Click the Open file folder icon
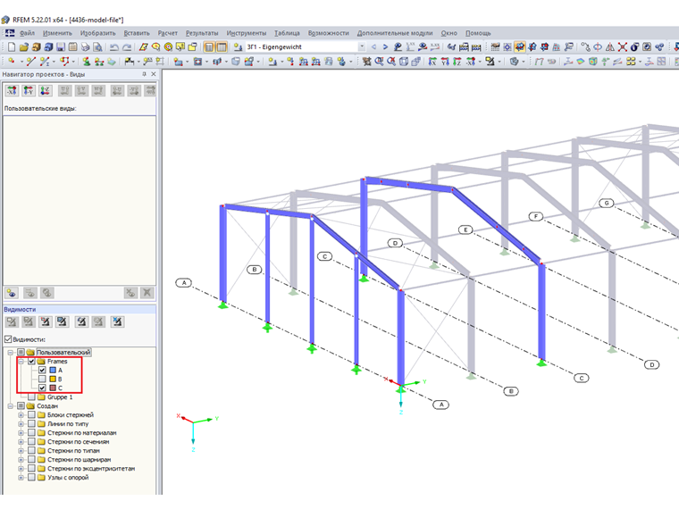The image size is (679, 509). (24, 46)
